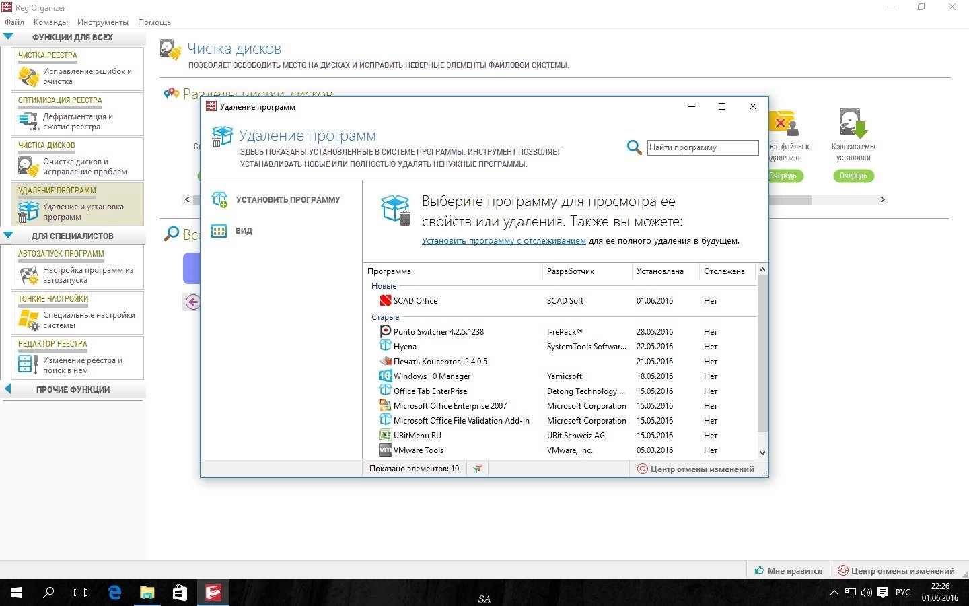969x606 pixels.
Task: Click the magnifier search icon in the dialog
Action: tap(634, 147)
